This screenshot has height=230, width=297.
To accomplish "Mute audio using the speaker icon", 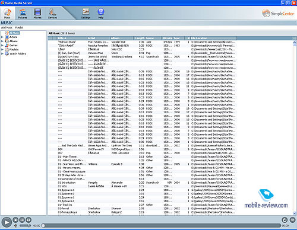I will (15, 225).
